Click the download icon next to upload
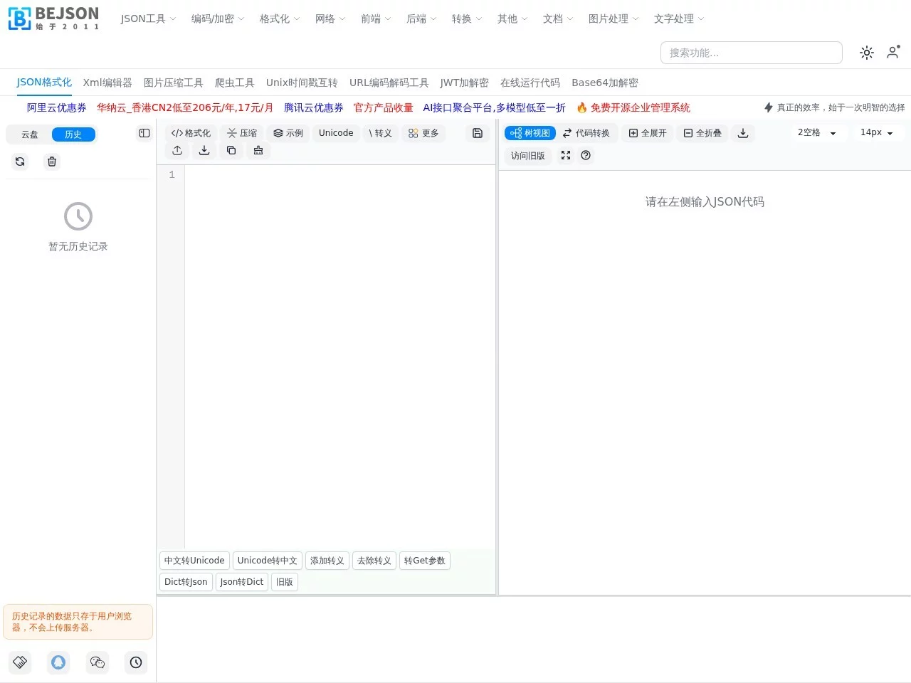Image resolution: width=911 pixels, height=683 pixels. tap(204, 150)
